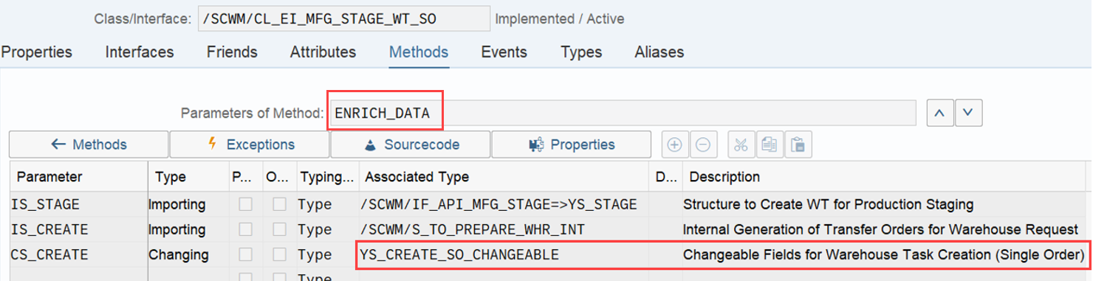The width and height of the screenshot is (1093, 281).
Task: Click the Typing column header
Action: point(327,177)
